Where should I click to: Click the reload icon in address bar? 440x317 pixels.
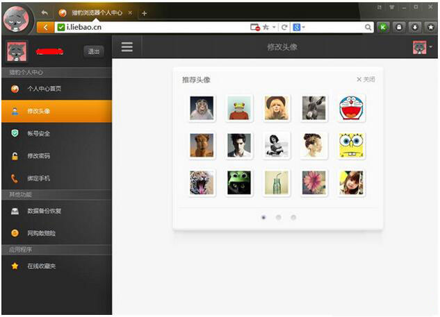coord(284,27)
